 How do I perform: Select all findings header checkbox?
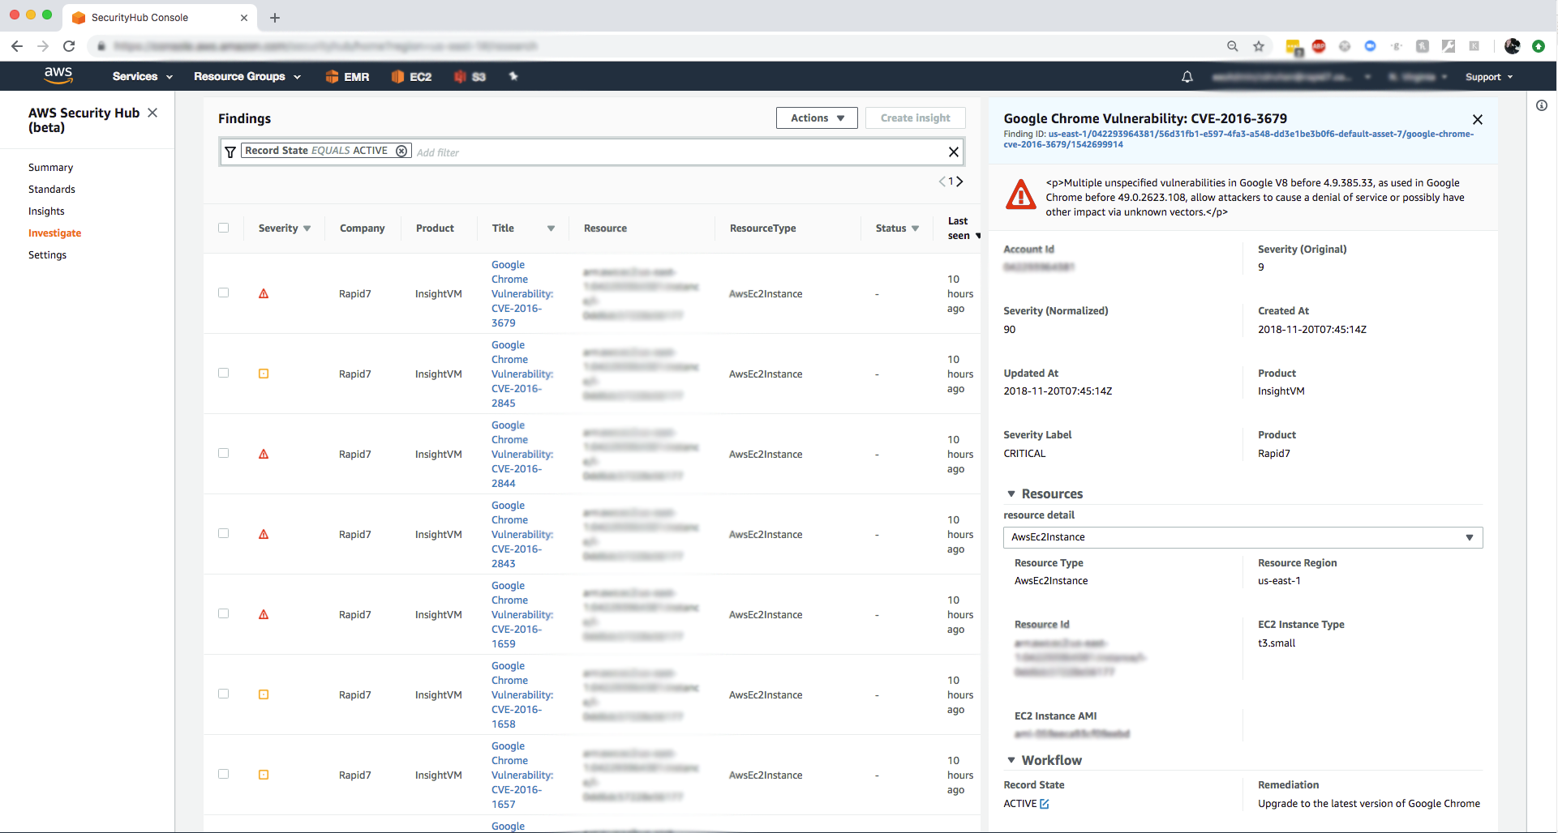(x=223, y=228)
